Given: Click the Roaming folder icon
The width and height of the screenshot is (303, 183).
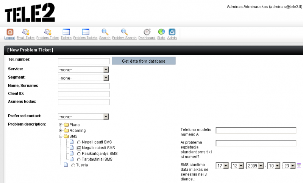Looking at the screenshot, I should (x=67, y=130).
